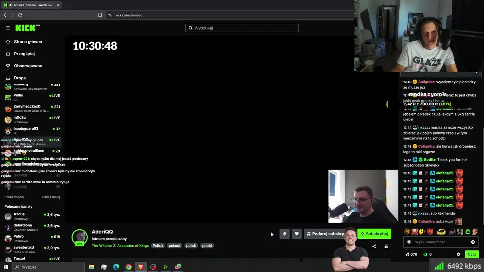Open recommended channel delordione
Image resolution: width=484 pixels, height=272 pixels.
click(x=32, y=227)
